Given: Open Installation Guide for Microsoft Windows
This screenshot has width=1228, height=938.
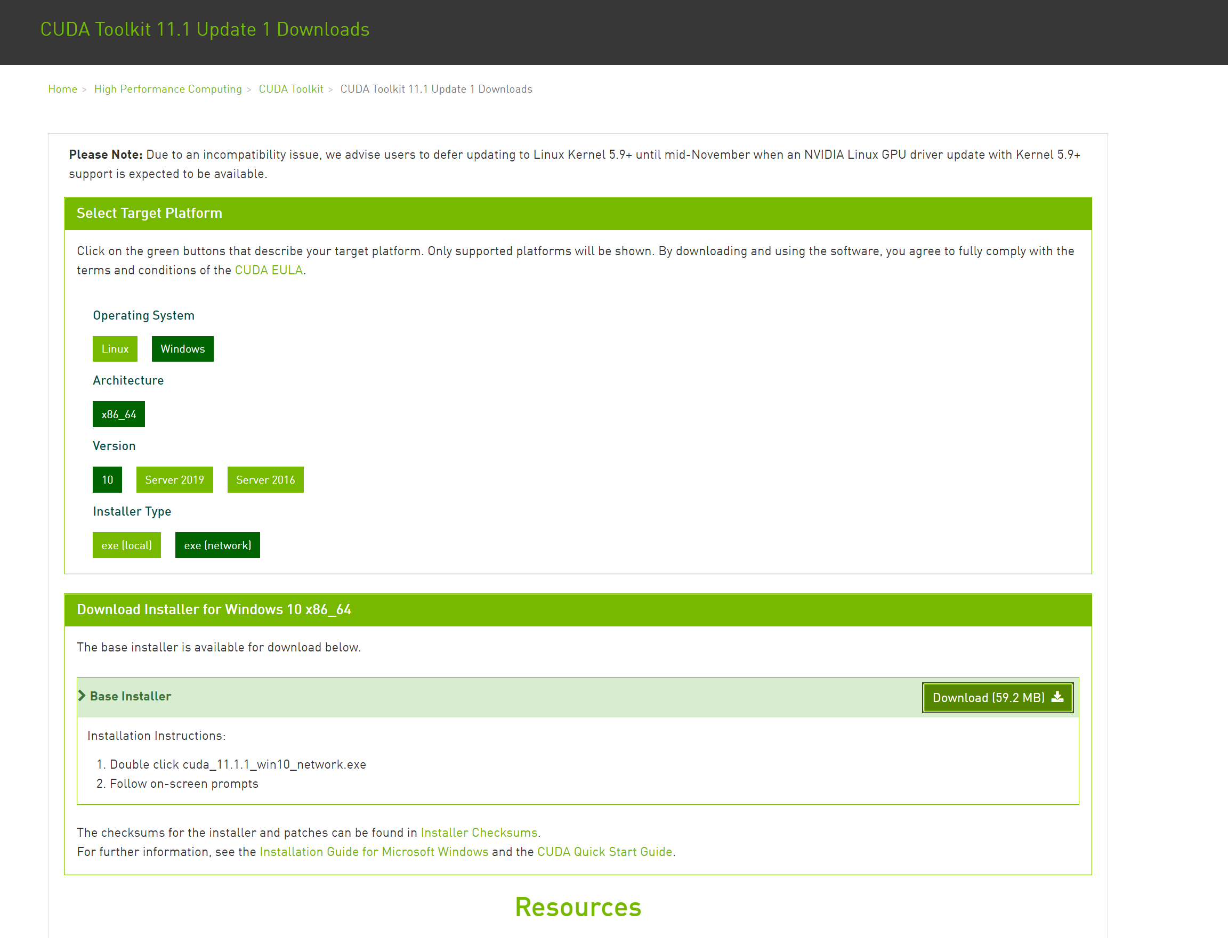Looking at the screenshot, I should click(374, 852).
